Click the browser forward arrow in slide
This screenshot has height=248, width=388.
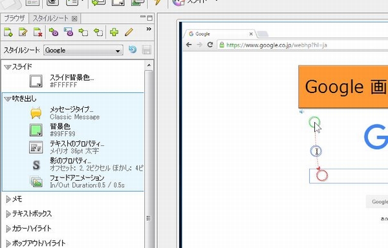[199, 45]
